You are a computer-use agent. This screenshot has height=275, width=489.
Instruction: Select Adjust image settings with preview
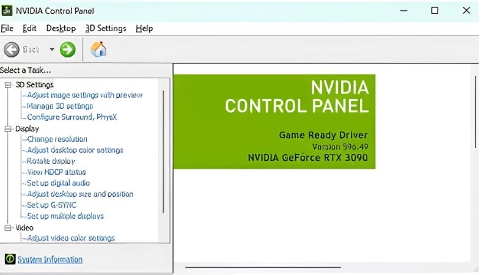[84, 95]
